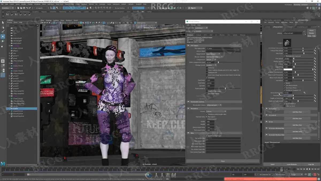Open the Windows menu in main menu bar

tap(37, 4)
